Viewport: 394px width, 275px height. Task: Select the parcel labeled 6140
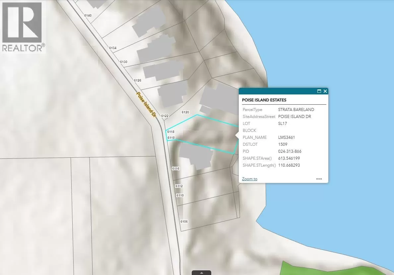[x=89, y=15]
